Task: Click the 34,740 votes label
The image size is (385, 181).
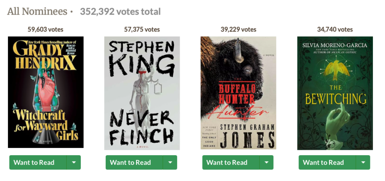Action: [335, 29]
